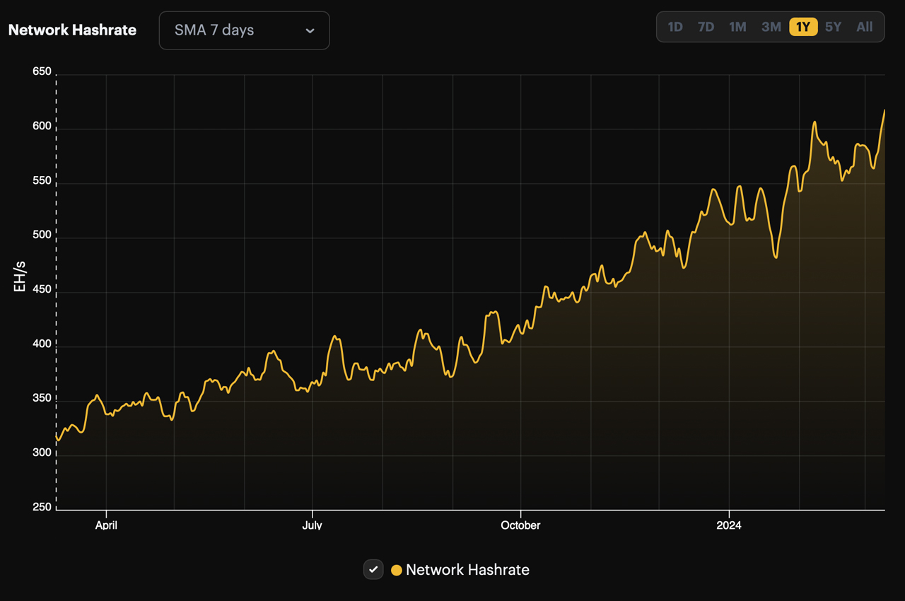Switch to the 5Y time range

click(833, 27)
